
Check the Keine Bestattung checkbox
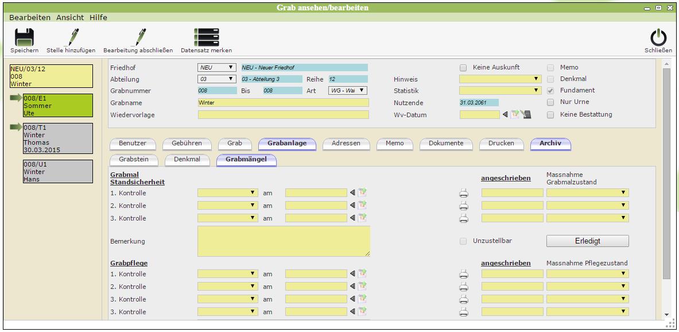(x=550, y=115)
